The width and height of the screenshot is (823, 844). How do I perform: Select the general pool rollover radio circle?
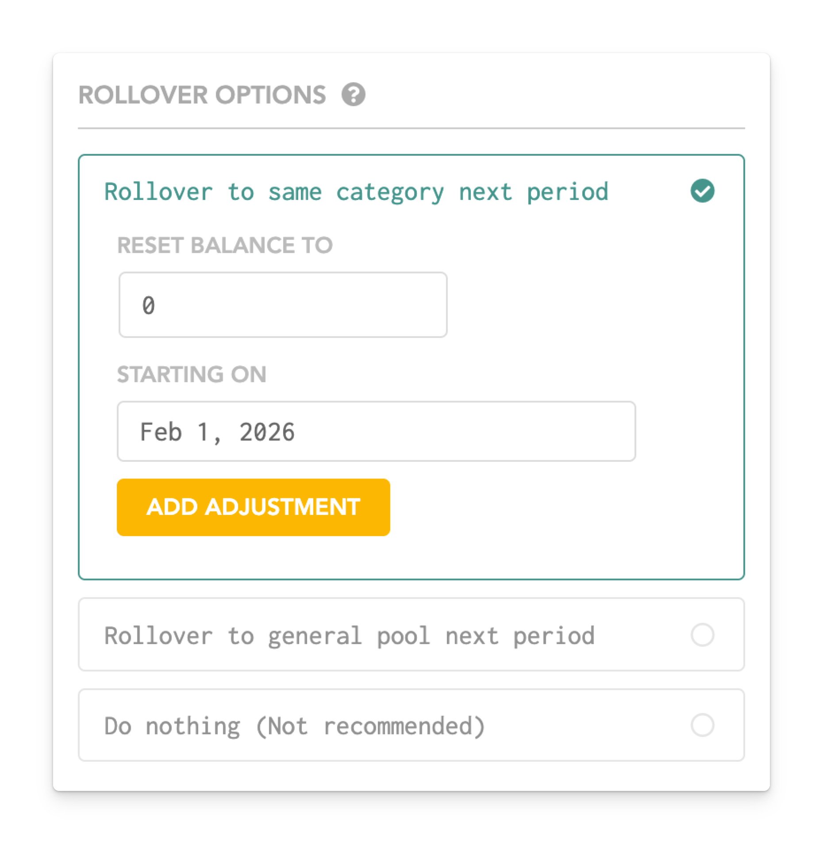click(x=702, y=635)
